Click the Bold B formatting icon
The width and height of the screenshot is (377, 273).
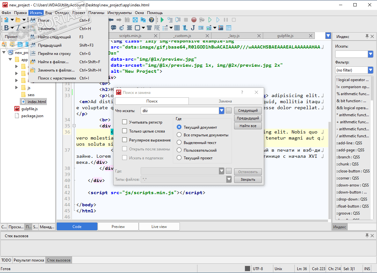coord(6,28)
